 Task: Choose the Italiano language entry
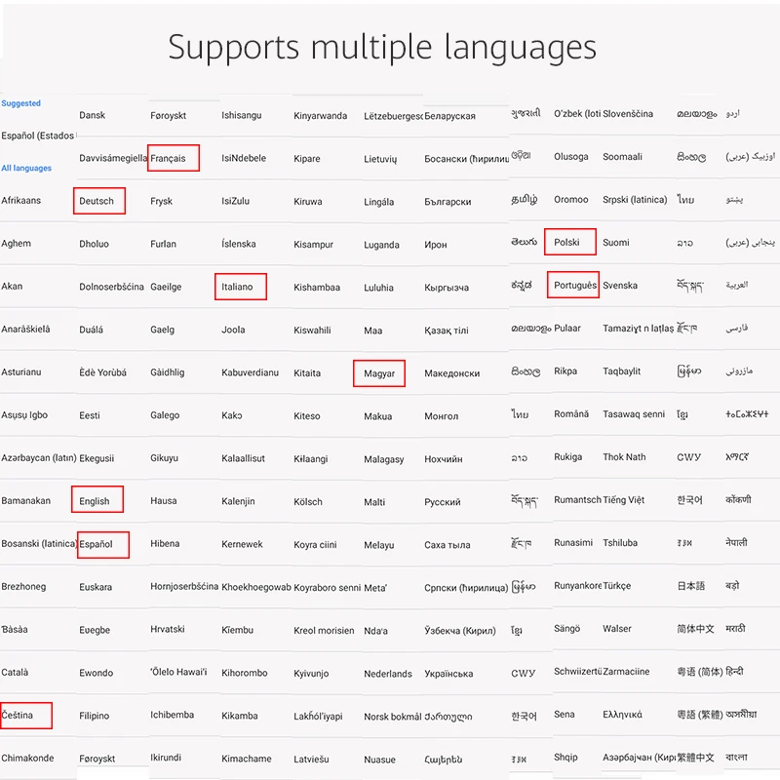tap(237, 287)
